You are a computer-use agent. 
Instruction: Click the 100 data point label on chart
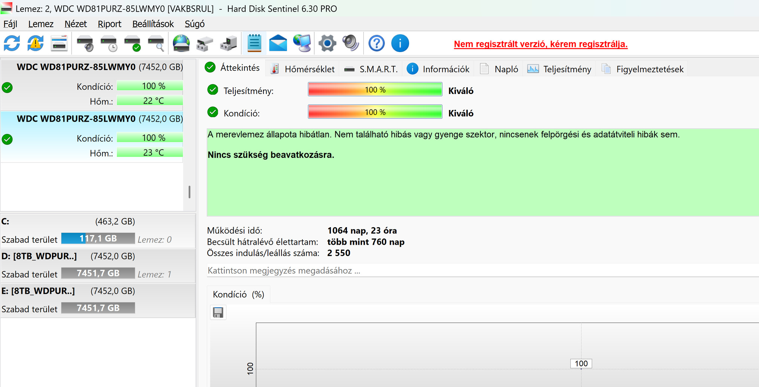(x=581, y=363)
